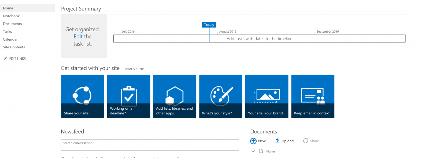Click the Keep email in context caption
Viewport: 429px width, 158px height.
(x=312, y=113)
